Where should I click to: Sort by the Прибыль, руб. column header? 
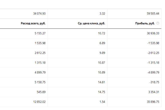point(145,23)
